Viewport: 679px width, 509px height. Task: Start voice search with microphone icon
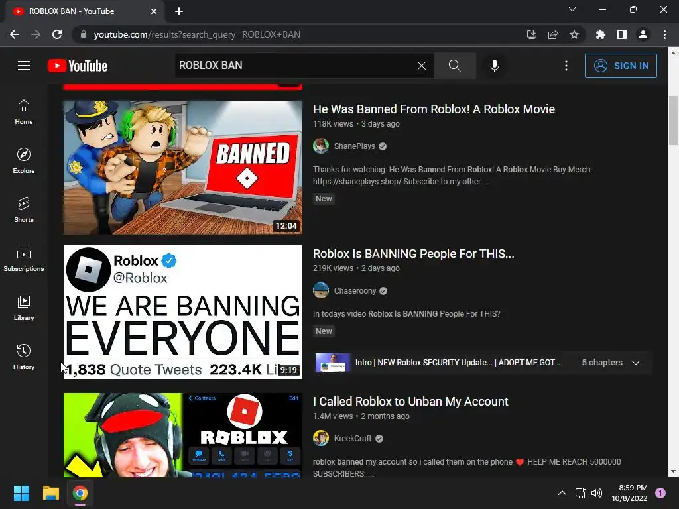tap(495, 66)
